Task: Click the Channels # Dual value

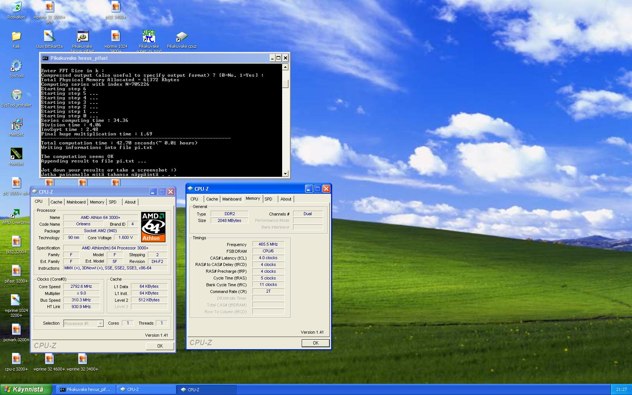Action: (x=308, y=214)
